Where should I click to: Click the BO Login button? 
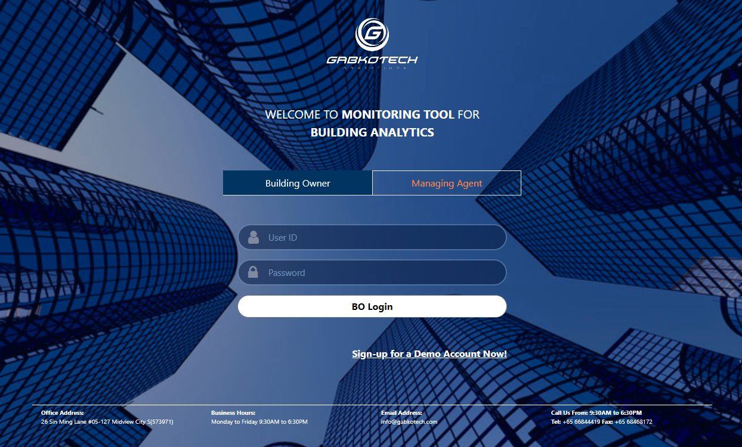point(372,306)
